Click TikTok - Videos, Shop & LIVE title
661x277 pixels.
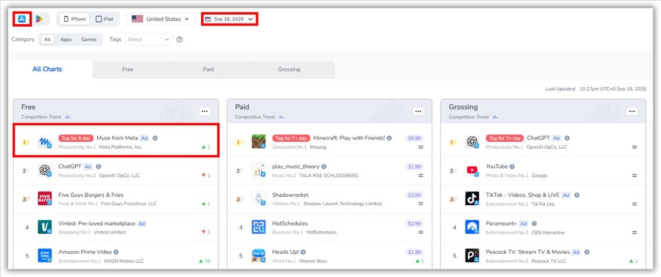[x=523, y=195]
